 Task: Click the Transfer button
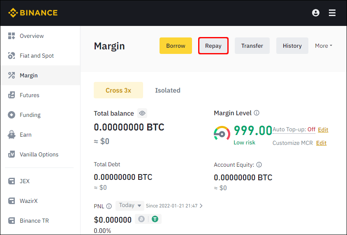(252, 46)
